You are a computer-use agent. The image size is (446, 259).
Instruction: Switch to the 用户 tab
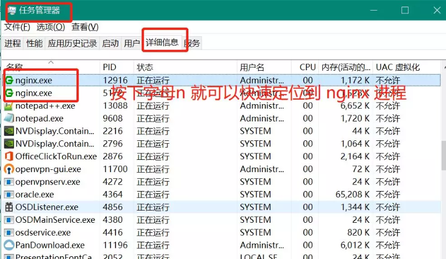tap(132, 43)
